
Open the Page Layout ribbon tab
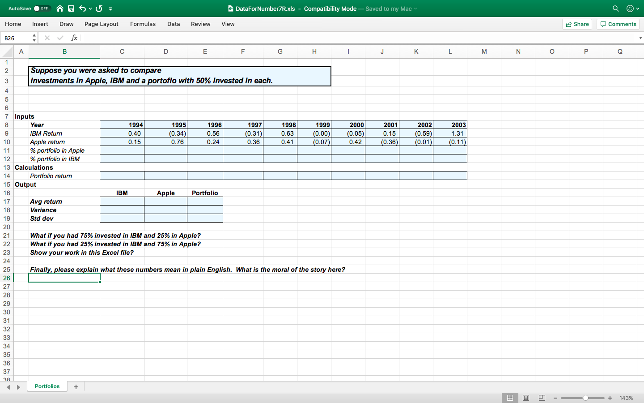point(102,24)
